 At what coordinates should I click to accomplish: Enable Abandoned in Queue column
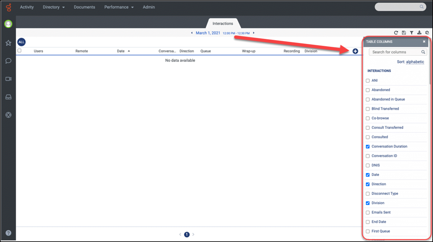pyautogui.click(x=368, y=99)
